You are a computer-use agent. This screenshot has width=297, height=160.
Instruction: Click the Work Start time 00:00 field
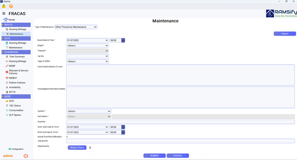tap(115, 127)
